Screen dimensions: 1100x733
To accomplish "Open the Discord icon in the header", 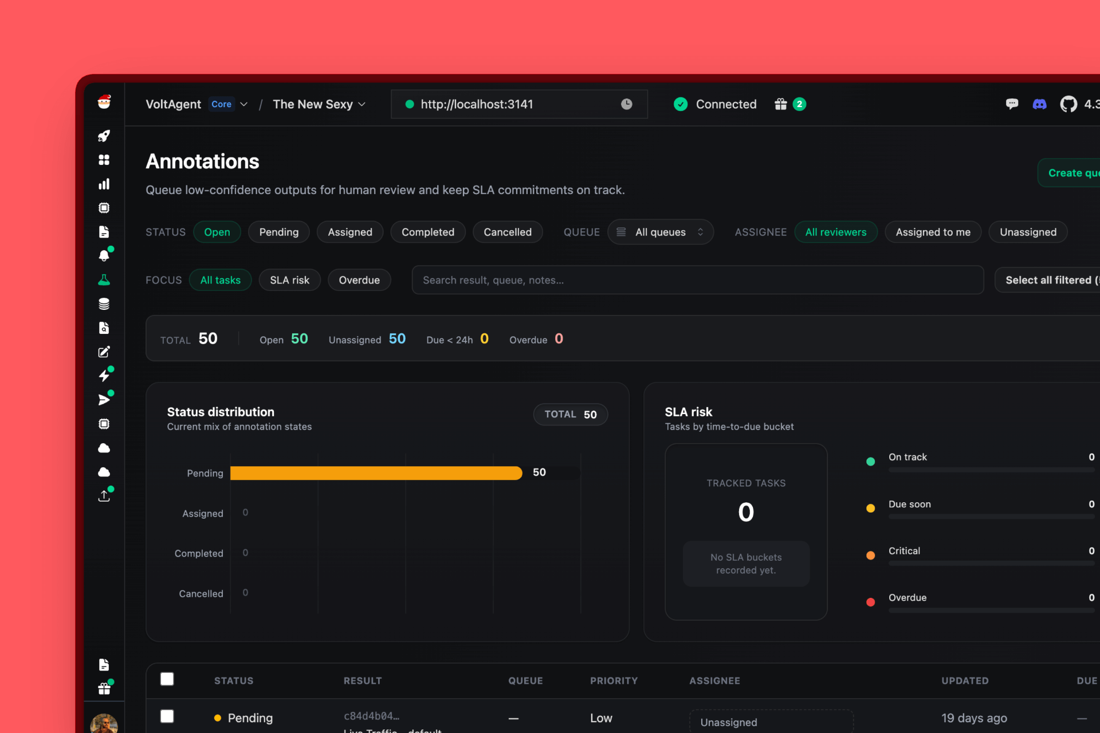I will point(1039,104).
